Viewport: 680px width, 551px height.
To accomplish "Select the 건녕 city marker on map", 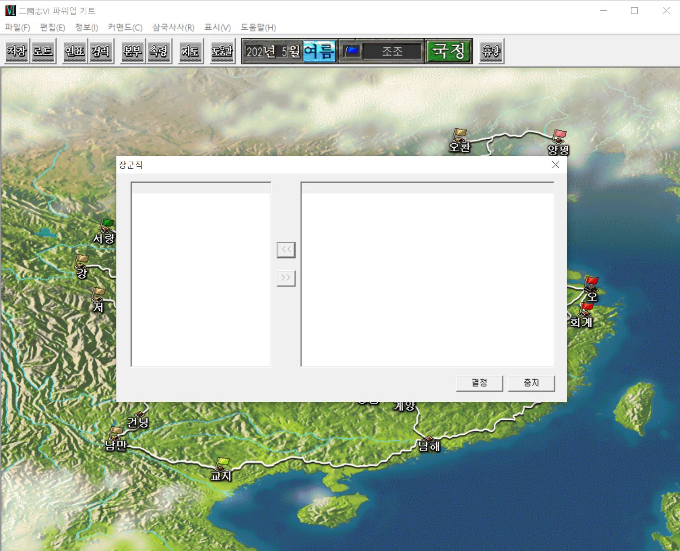I will point(140,414).
